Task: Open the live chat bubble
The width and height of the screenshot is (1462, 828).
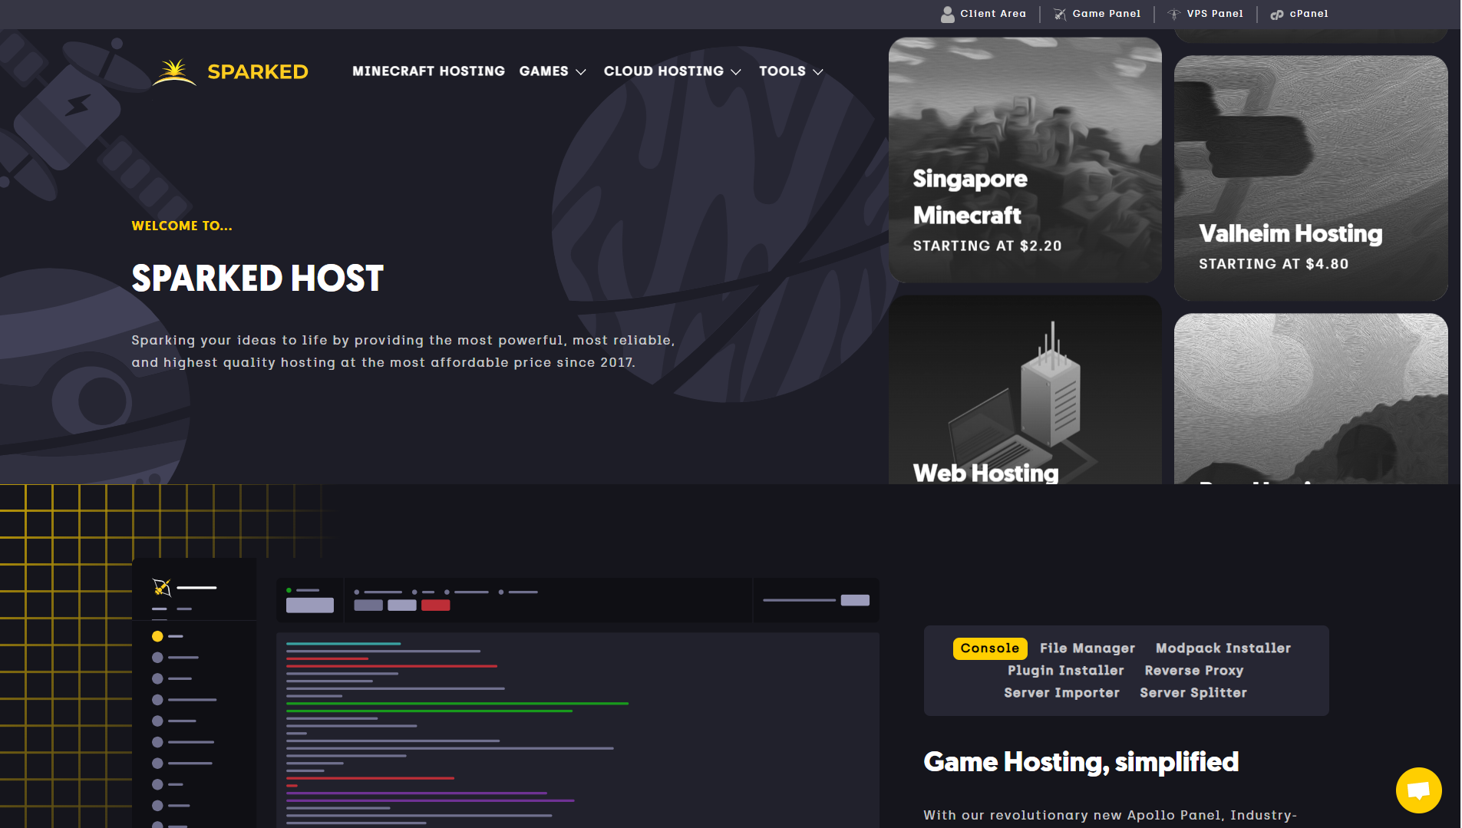Action: pyautogui.click(x=1418, y=790)
